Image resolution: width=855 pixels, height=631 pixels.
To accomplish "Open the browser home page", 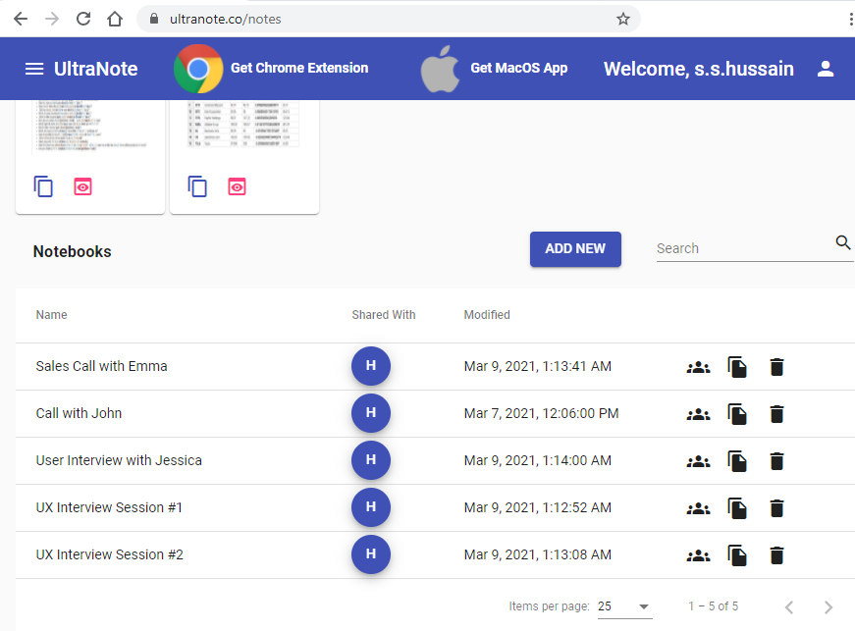I will pos(115,19).
